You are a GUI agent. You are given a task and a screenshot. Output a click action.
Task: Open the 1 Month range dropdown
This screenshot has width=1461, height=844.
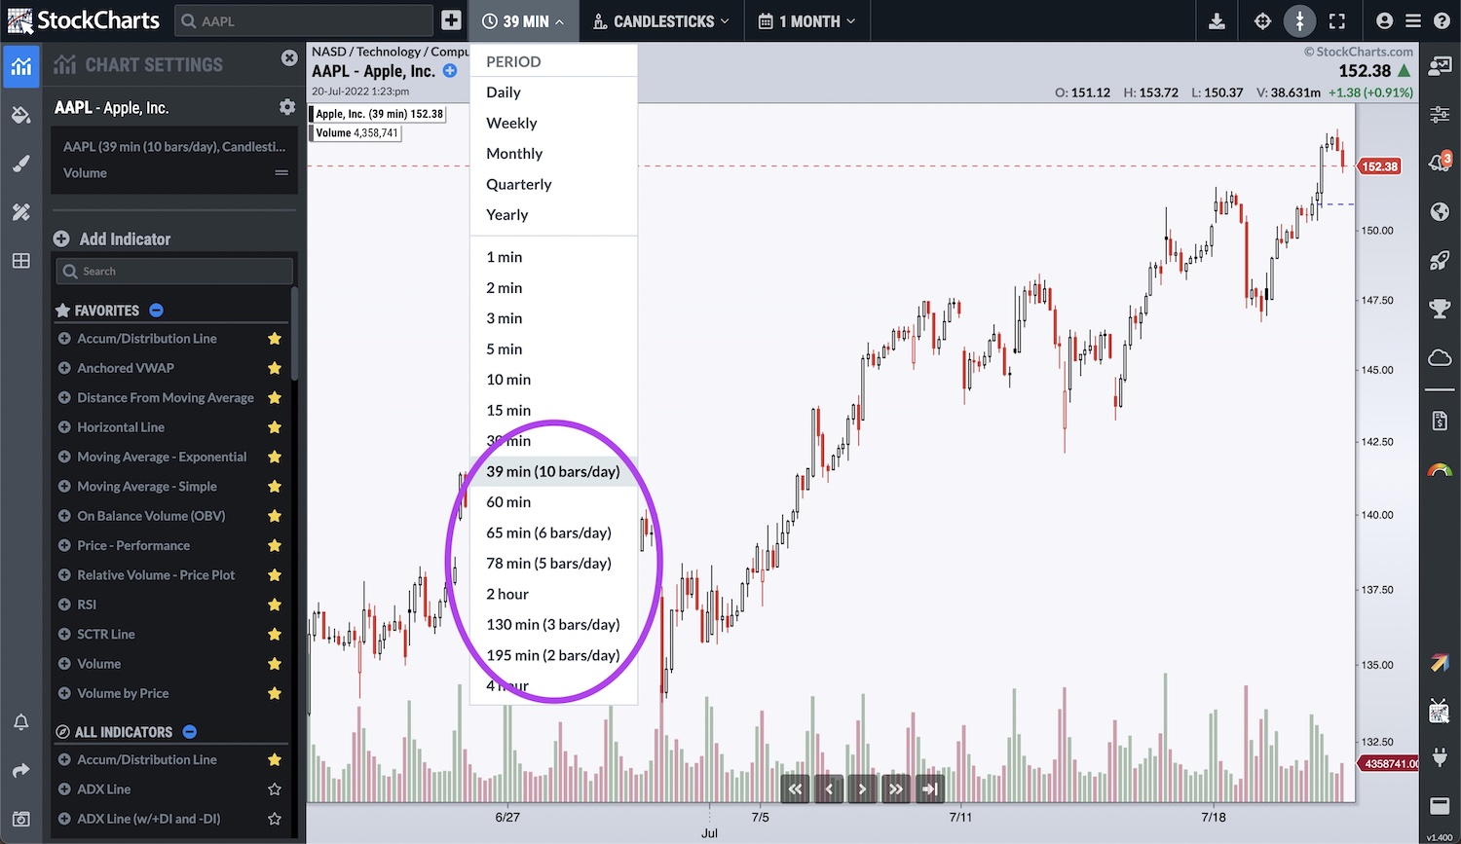[806, 21]
